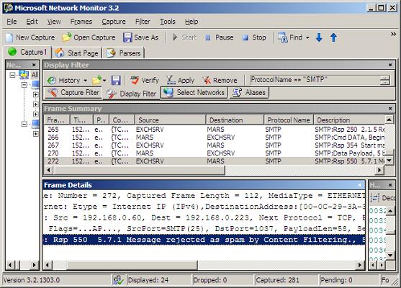Open the Filter menu
The height and width of the screenshot is (288, 401).
143,22
